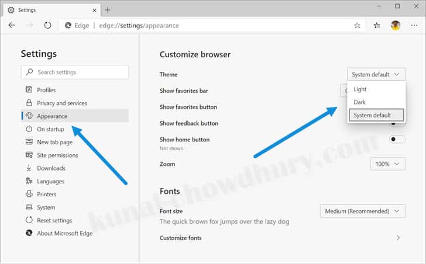Click the Settings tab gear icon
This screenshot has width=426, height=264.
[x=11, y=10]
